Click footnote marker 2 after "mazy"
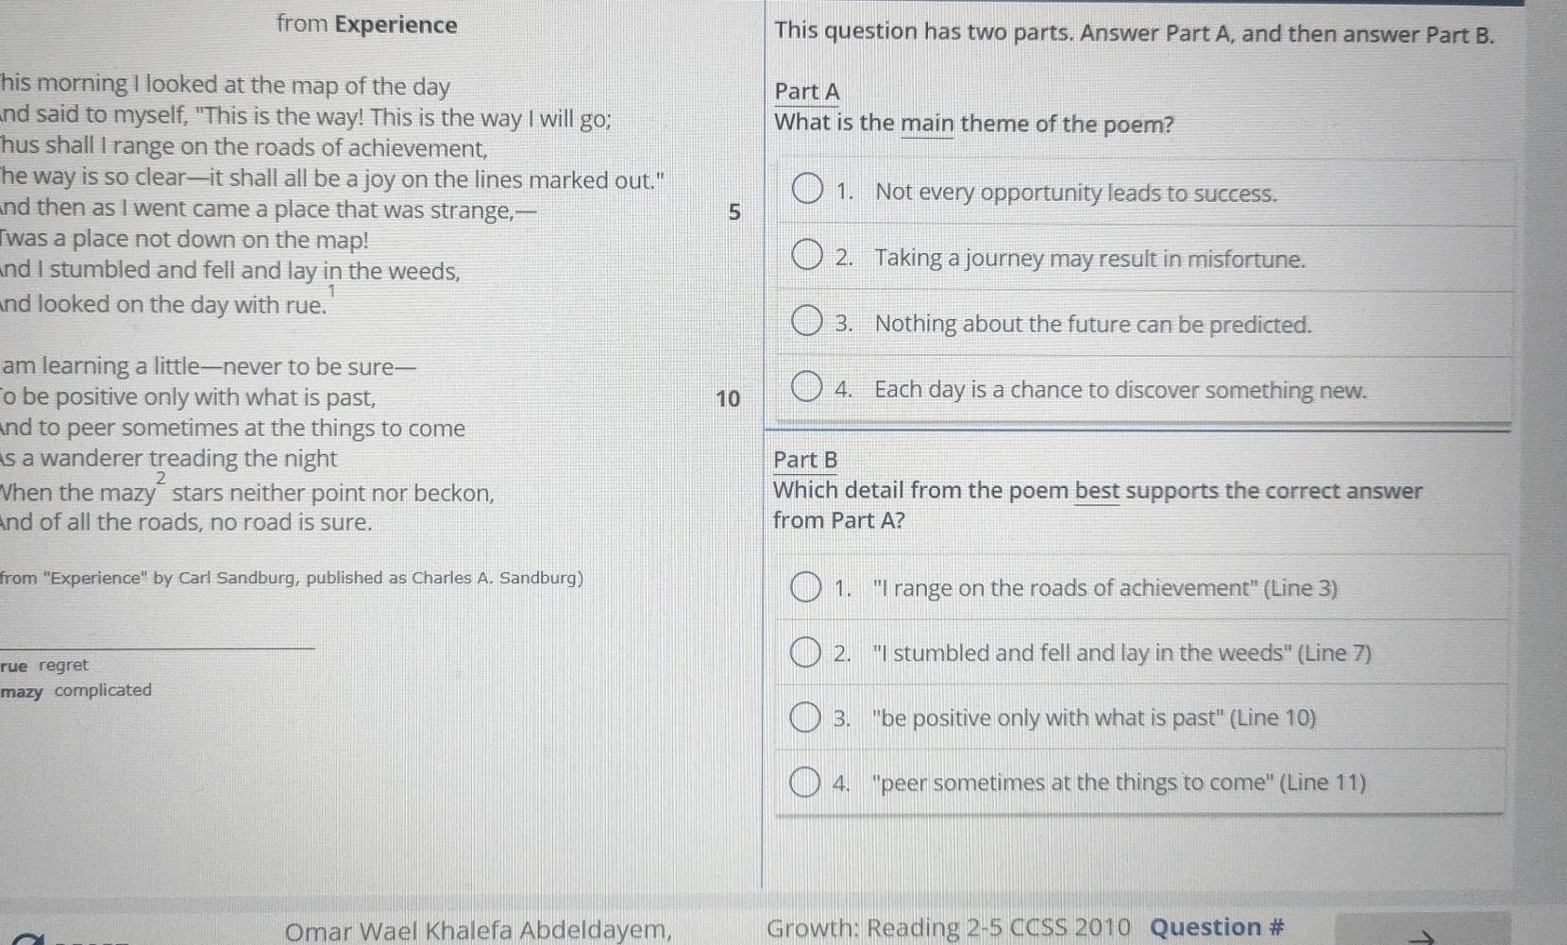 tap(161, 479)
